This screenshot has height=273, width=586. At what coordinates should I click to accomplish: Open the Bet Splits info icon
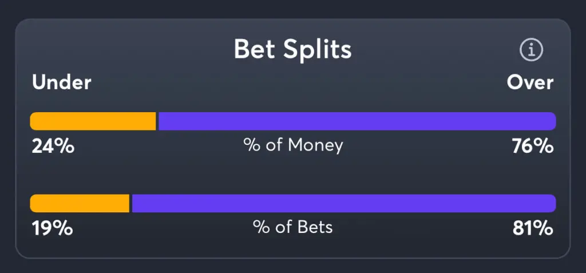click(x=531, y=50)
